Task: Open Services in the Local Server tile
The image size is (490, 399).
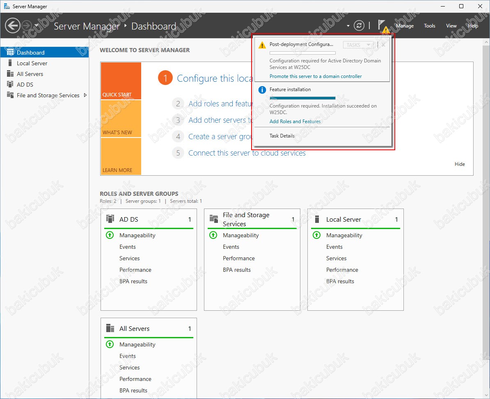Action: [x=336, y=258]
